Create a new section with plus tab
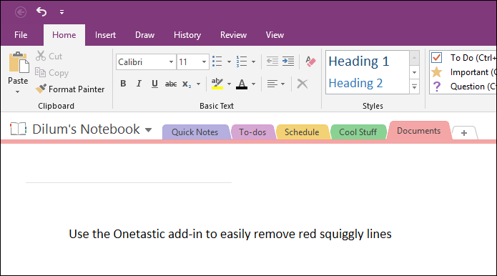Screen dimensions: 497x276 click(x=464, y=133)
